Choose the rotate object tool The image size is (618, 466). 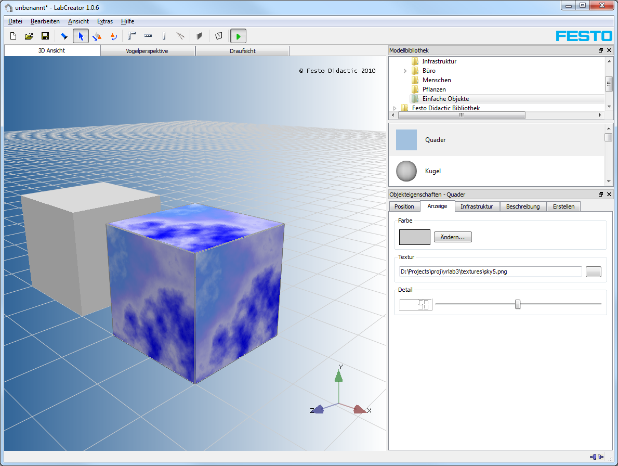coord(113,36)
